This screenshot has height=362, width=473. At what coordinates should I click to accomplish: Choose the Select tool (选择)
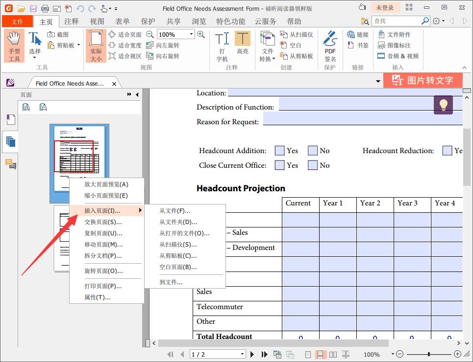[x=35, y=46]
